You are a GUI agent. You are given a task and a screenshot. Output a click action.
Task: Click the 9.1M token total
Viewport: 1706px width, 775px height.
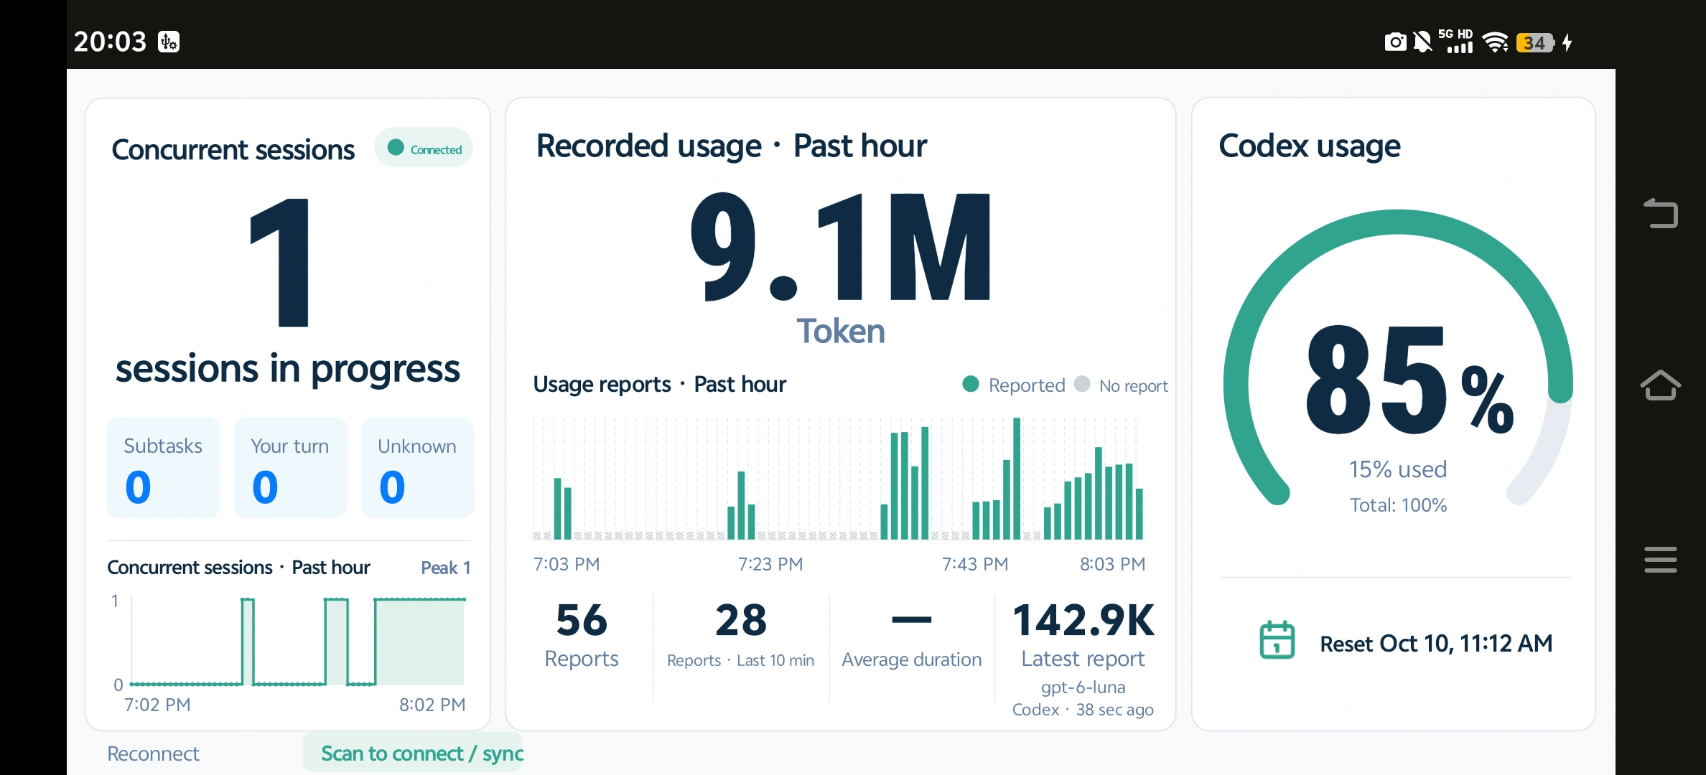pos(841,248)
